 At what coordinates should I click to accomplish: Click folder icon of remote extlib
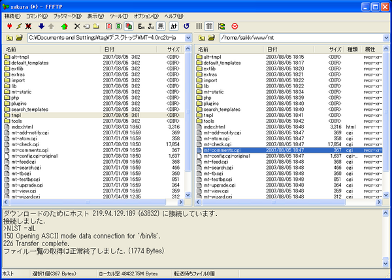click(x=199, y=69)
